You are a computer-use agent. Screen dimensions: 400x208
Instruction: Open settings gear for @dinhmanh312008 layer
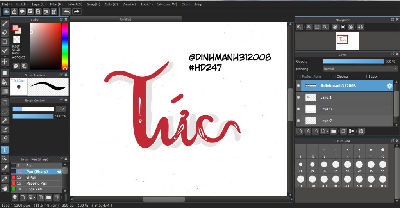click(x=389, y=85)
